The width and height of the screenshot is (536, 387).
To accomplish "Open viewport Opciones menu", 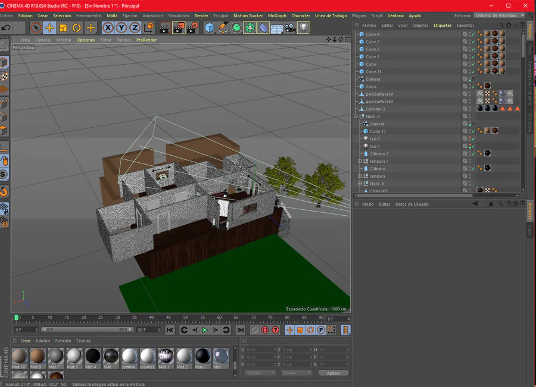I will point(86,40).
